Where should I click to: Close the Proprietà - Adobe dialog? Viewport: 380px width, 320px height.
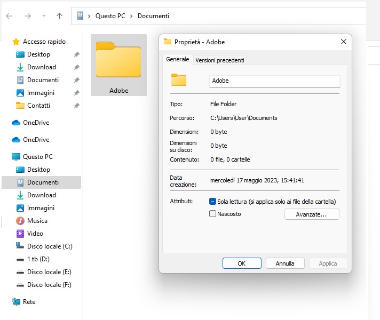coord(344,42)
